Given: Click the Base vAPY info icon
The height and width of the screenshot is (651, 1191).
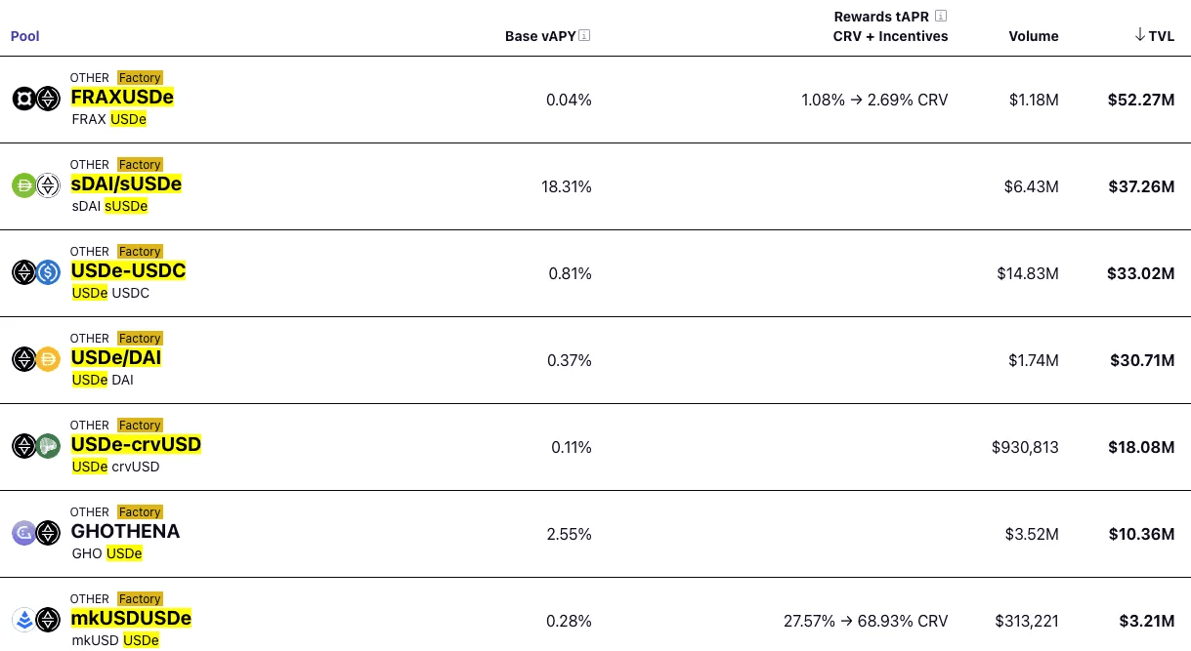Looking at the screenshot, I should click(x=584, y=36).
